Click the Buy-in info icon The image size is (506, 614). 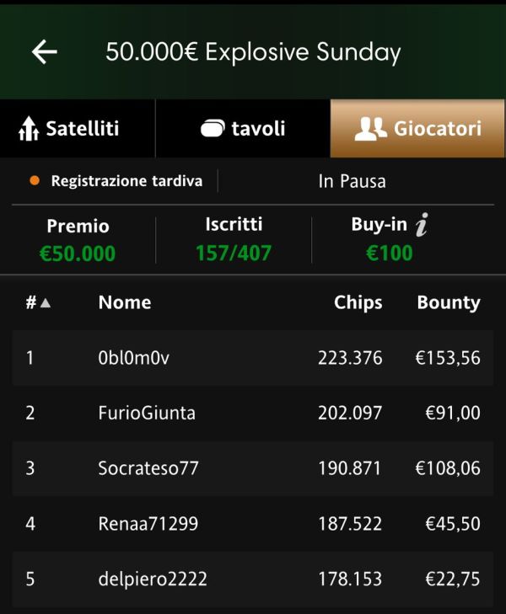coord(422,225)
